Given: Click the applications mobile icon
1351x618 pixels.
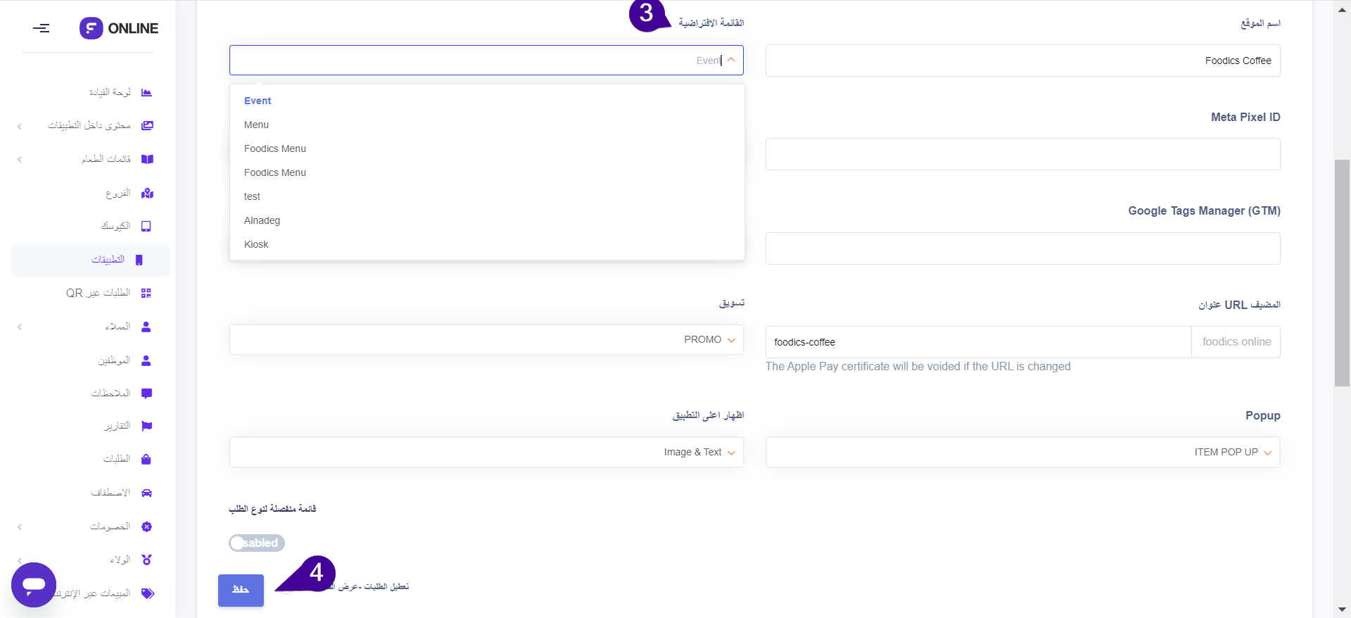Looking at the screenshot, I should [139, 260].
